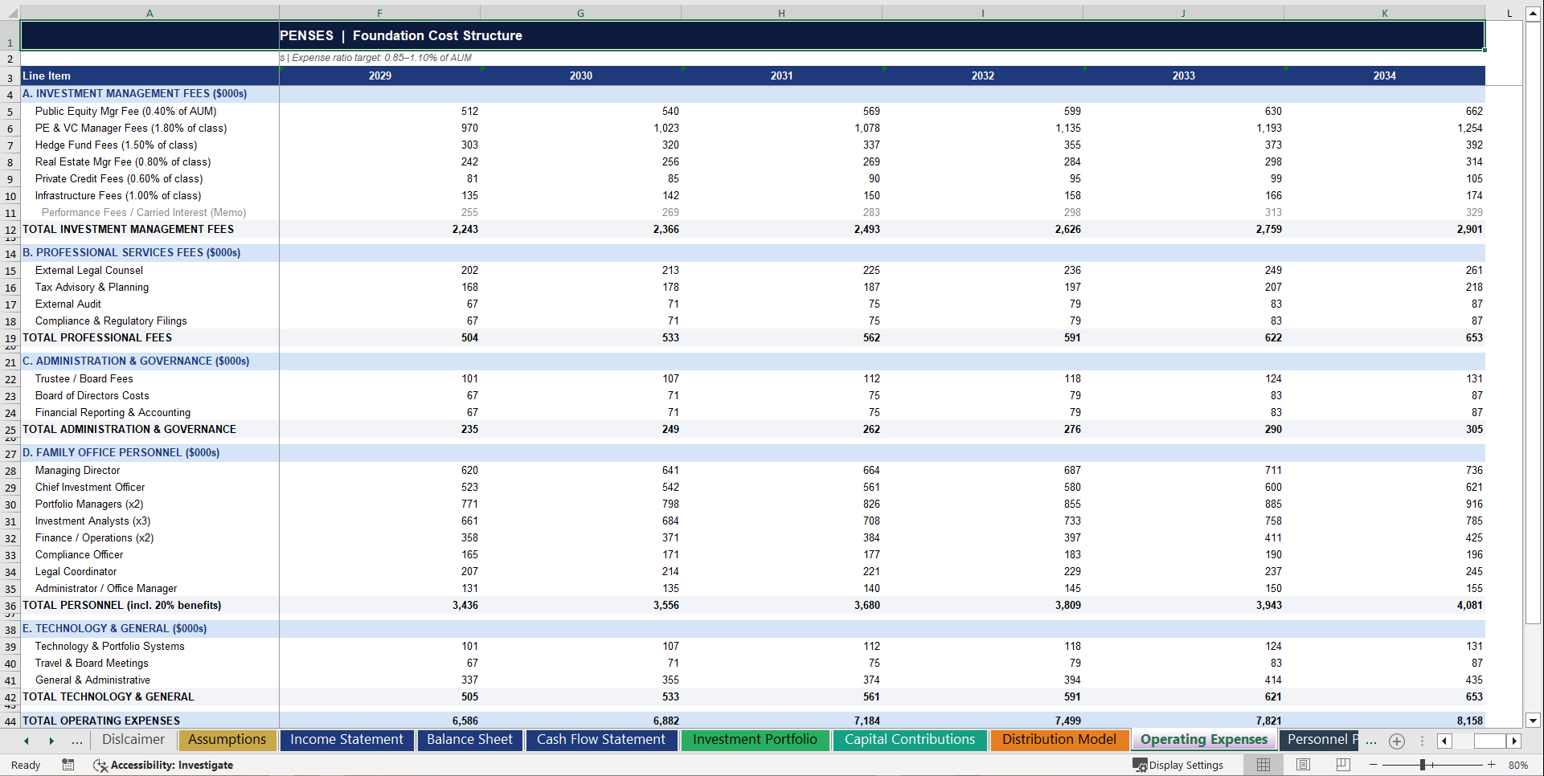This screenshot has width=1544, height=776.
Task: Click the vertical scrollbar down arrow
Action: pos(1534,721)
